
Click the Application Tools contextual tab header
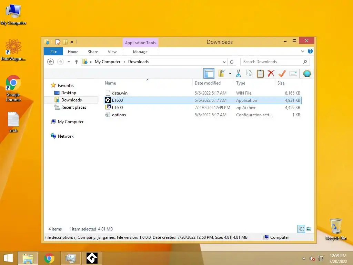point(140,42)
